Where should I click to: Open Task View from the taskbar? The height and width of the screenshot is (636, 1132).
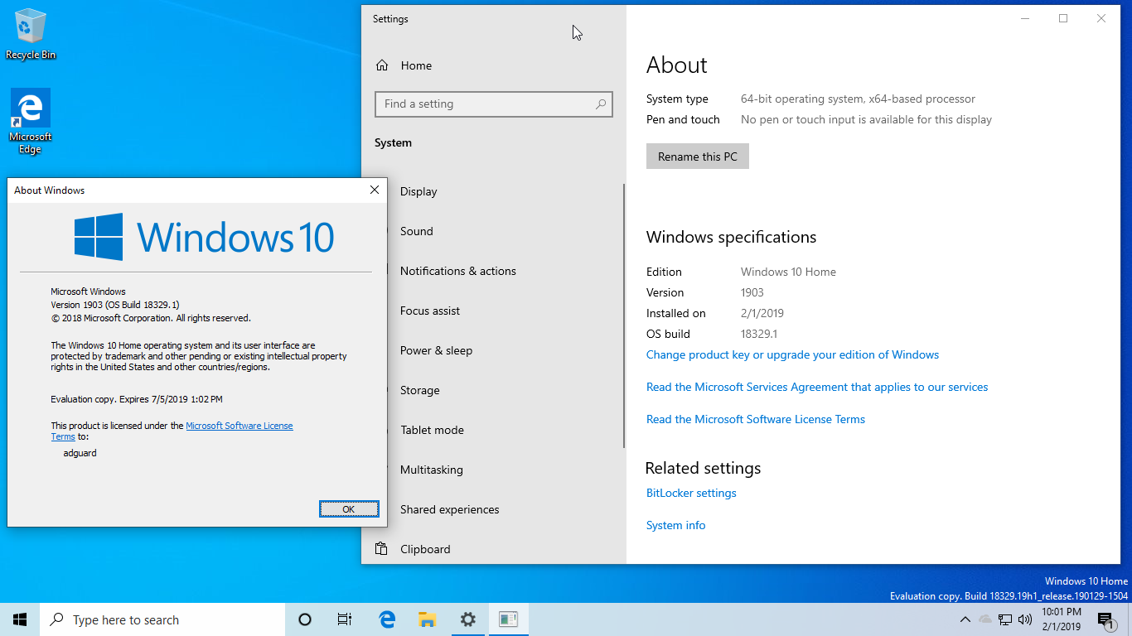(x=345, y=619)
